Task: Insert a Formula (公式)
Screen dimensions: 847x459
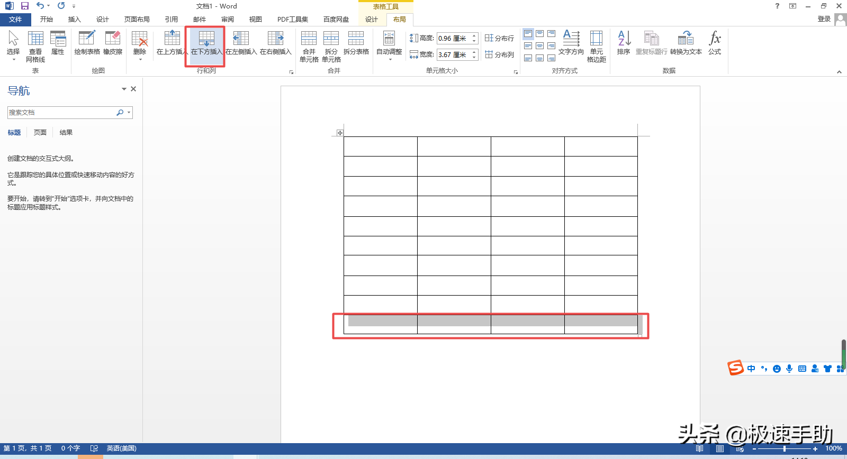Action: 715,43
